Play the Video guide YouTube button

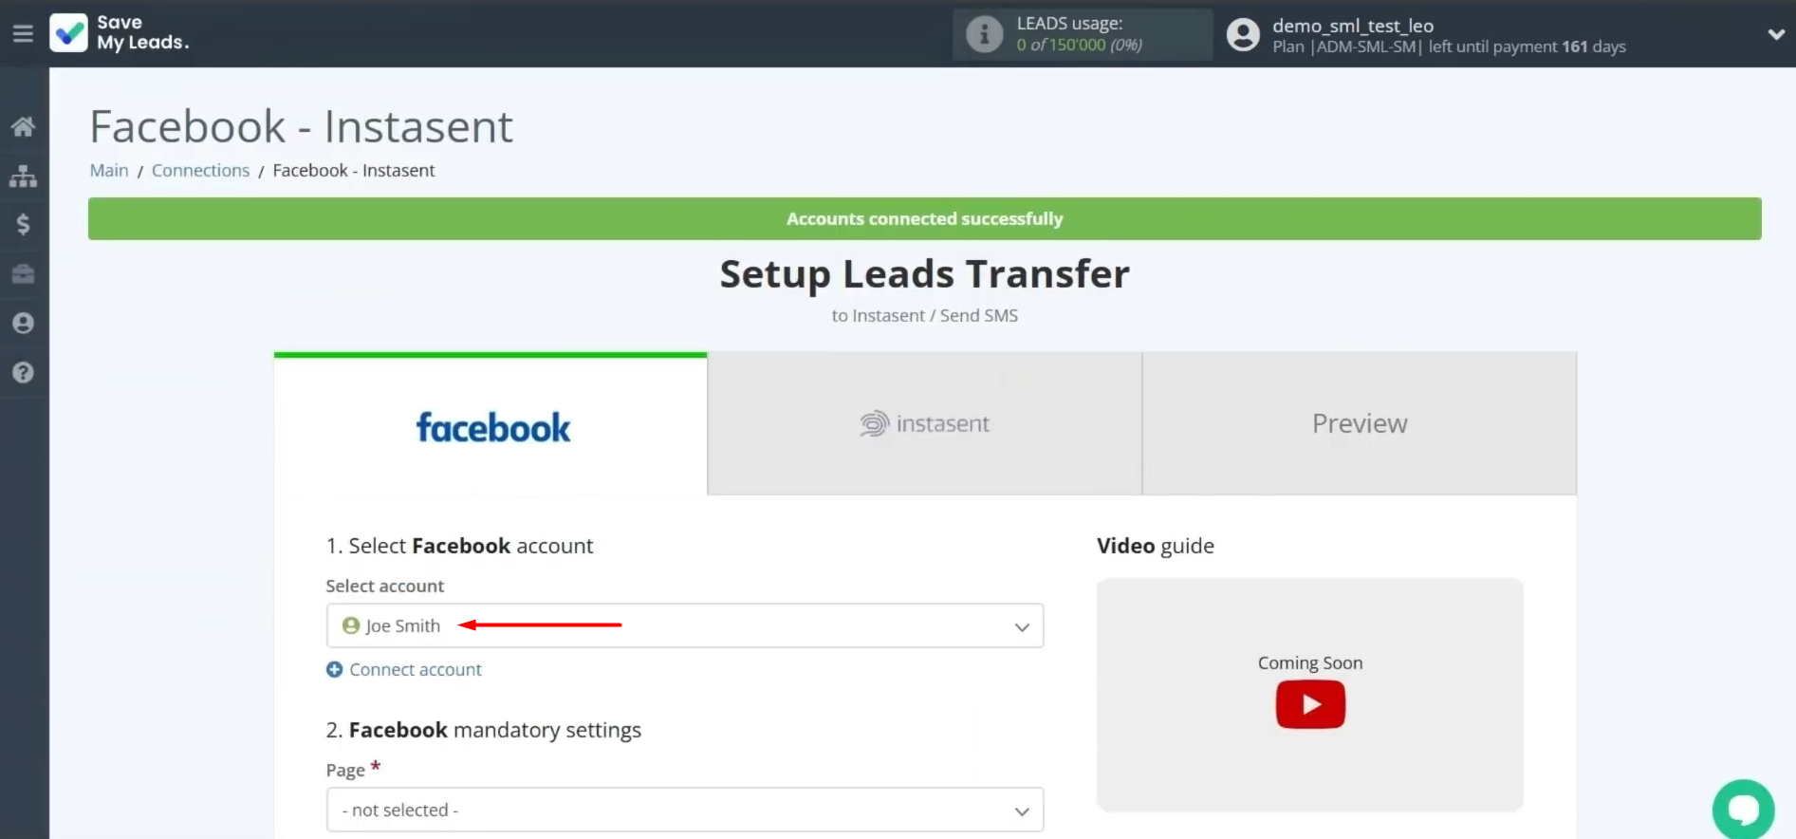pos(1310,704)
